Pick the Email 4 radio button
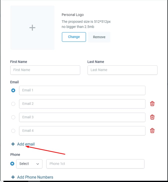This screenshot has width=168, height=182. point(13,131)
